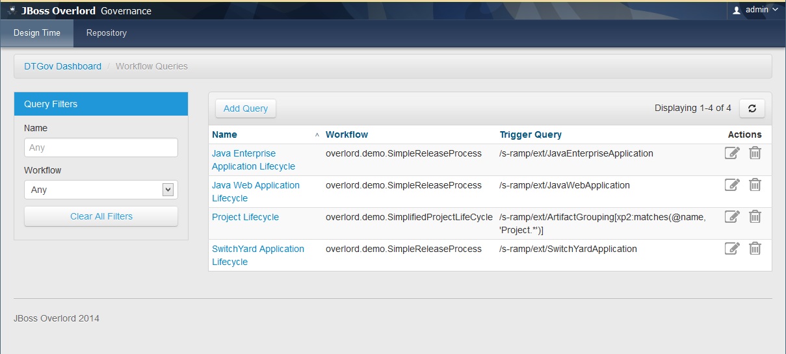Toggle sort arrow on Name column
This screenshot has height=354, width=786.
point(317,135)
